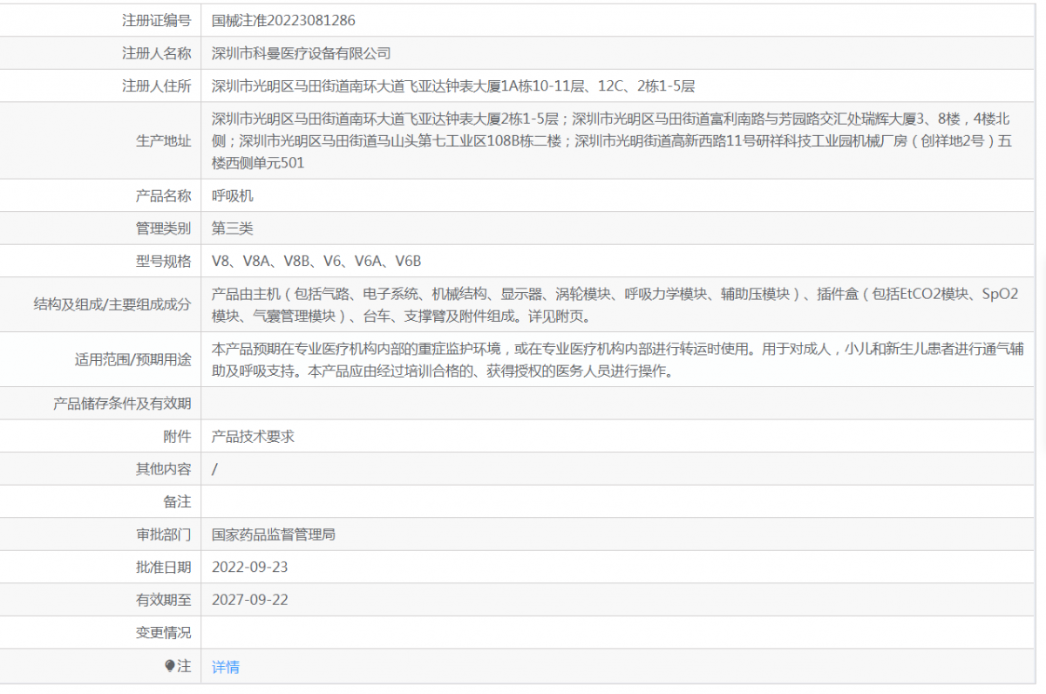Select approval date 2022-09-23
Screen dimensions: 1046x694
(x=250, y=567)
